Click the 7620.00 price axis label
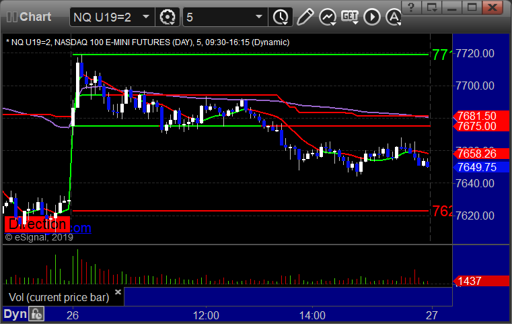512x324 pixels. pyautogui.click(x=475, y=216)
